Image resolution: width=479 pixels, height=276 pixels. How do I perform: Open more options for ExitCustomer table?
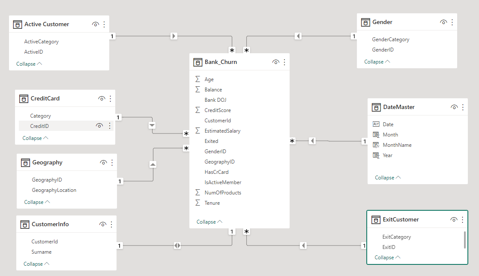click(462, 220)
